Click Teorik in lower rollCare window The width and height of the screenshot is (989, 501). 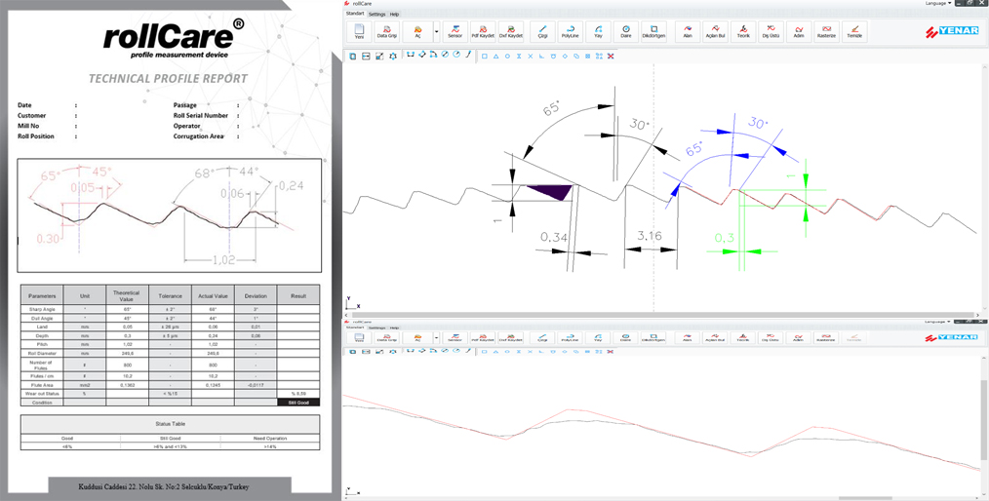(743, 338)
